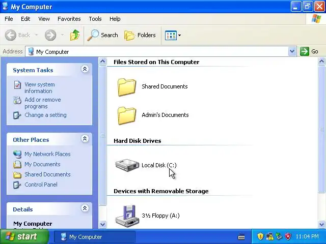Viewport: 326px width, 244px height.
Task: Click the My Network Places icon
Action: [x=17, y=154]
